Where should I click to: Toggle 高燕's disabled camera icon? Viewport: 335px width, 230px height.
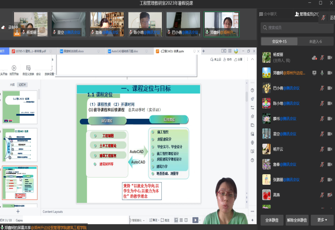[x=330, y=195]
